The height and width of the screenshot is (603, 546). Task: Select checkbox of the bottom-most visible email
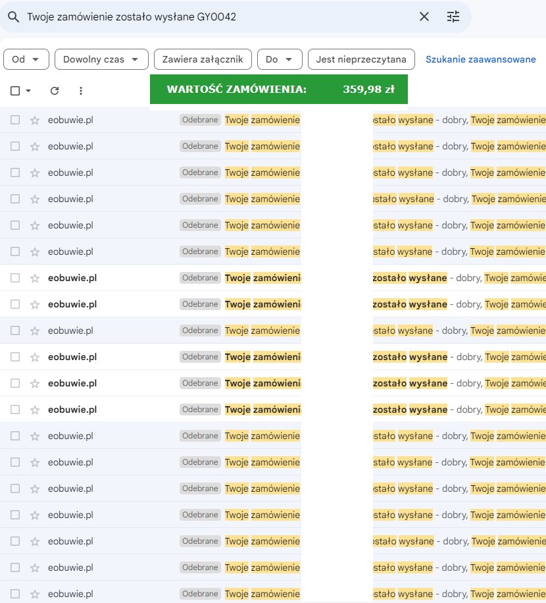coord(15,594)
